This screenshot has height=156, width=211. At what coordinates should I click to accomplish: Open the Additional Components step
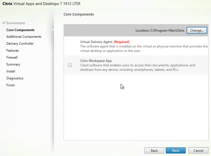coord(24,37)
